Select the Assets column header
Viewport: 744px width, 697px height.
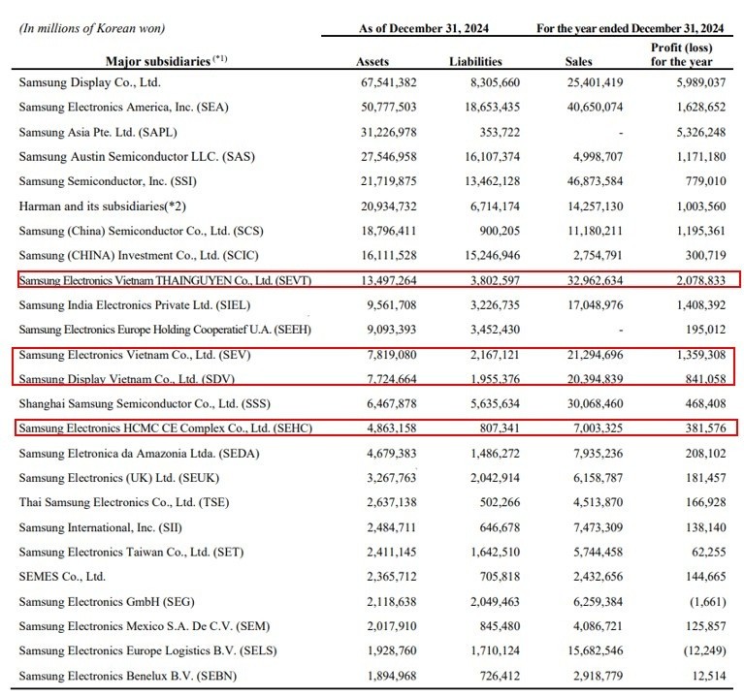372,62
